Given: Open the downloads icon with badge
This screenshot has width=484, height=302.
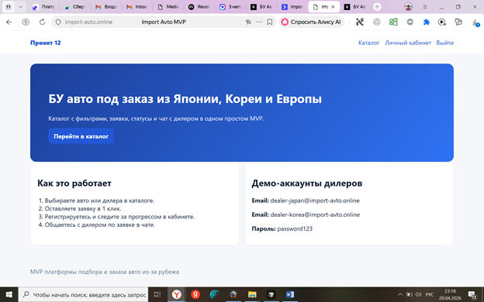Looking at the screenshot, I should click(x=475, y=22).
